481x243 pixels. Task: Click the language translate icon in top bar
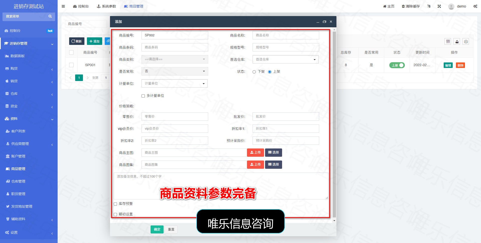click(x=429, y=6)
